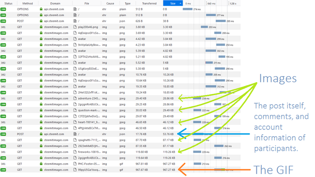This screenshot has height=177, width=315.
Task: Reverse sort order with the Size header arrow
Action: click(180, 3)
